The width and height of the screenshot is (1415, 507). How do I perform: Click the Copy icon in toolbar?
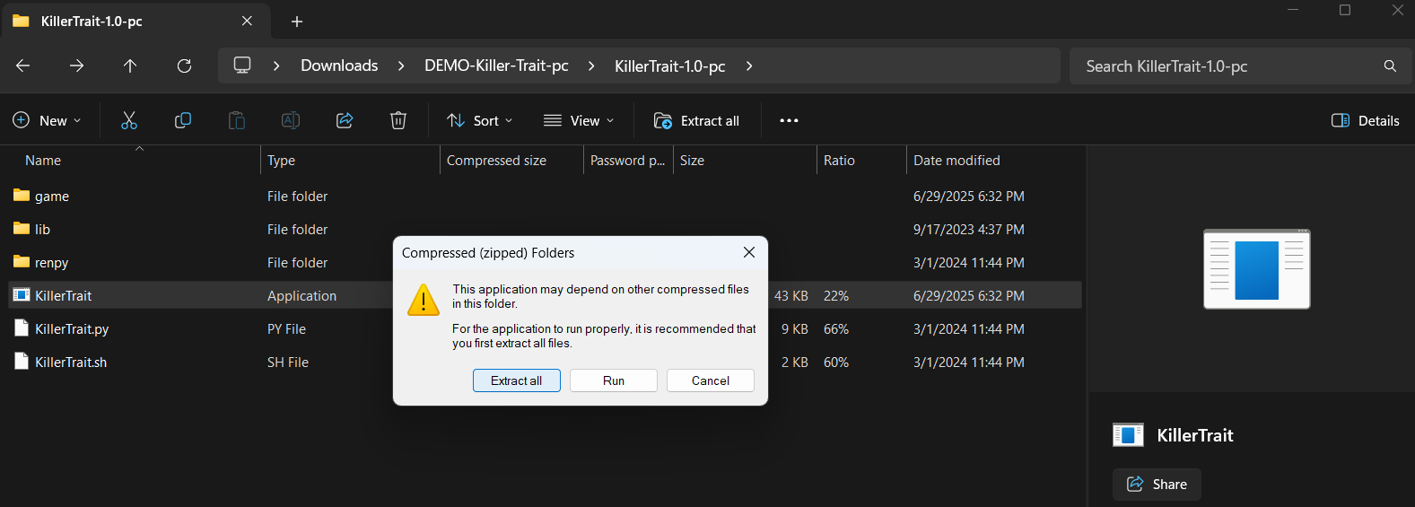pos(183,120)
